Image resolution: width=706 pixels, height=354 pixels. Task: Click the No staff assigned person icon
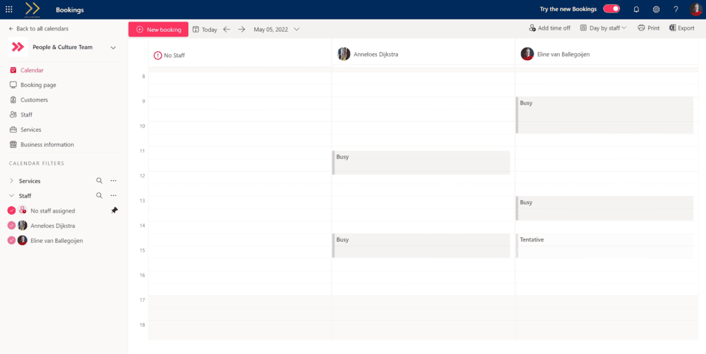tap(23, 210)
